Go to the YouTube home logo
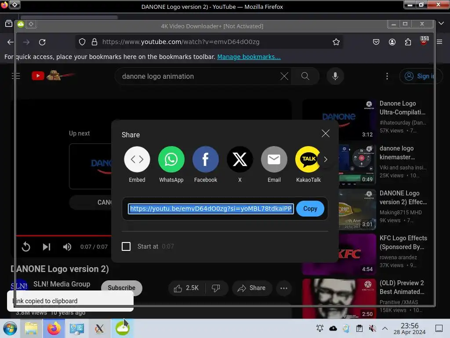 click(x=53, y=76)
